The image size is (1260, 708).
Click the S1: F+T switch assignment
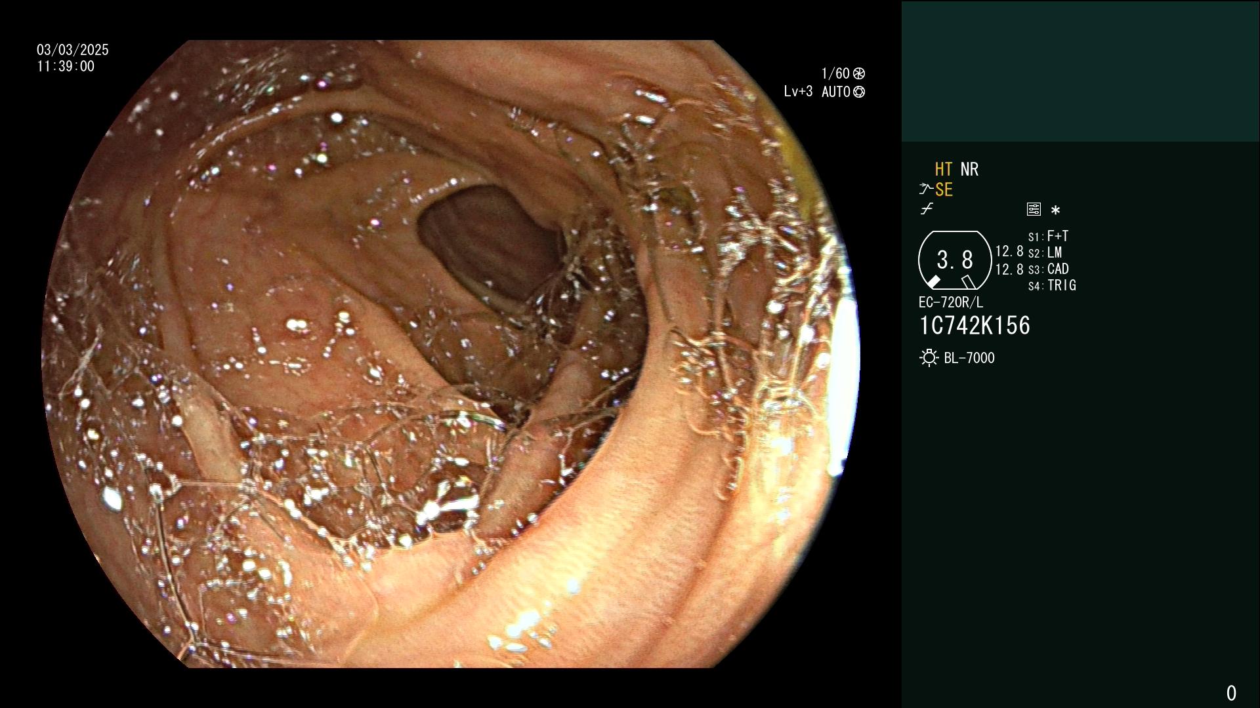point(1048,236)
